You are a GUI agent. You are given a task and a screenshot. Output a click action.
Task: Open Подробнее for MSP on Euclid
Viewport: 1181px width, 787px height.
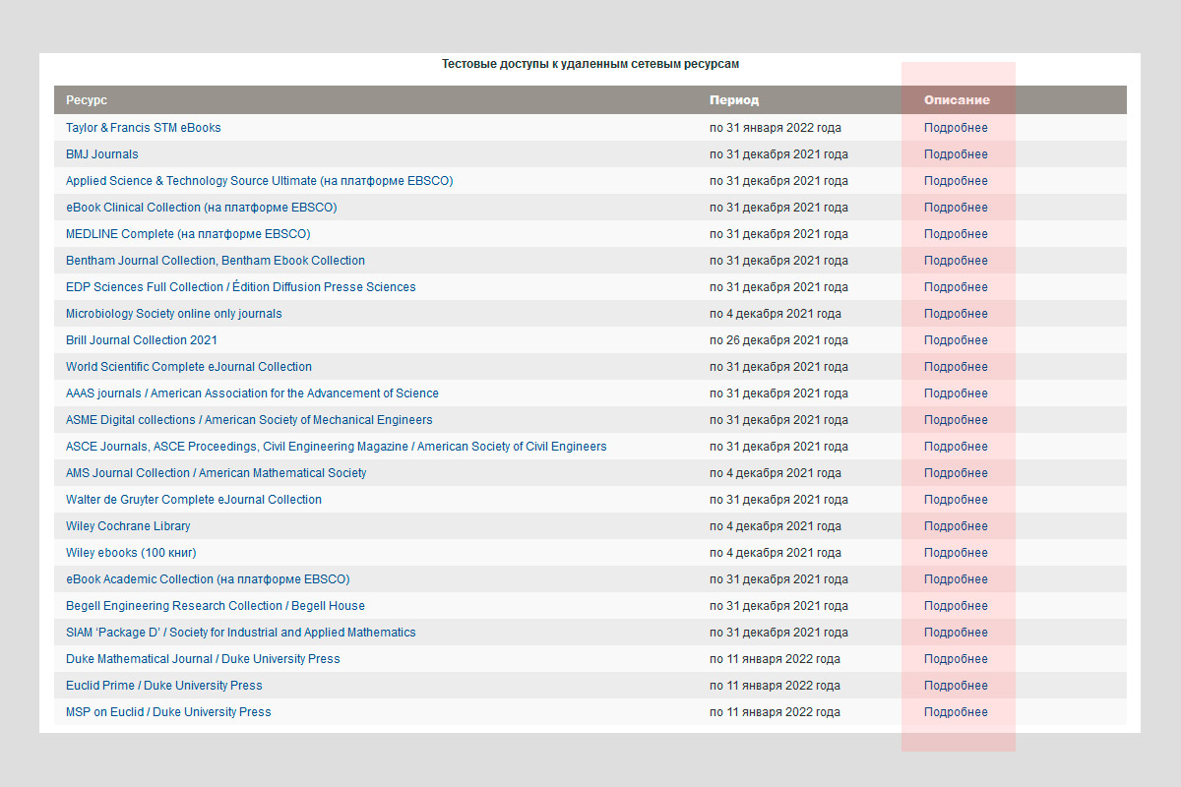coord(956,712)
